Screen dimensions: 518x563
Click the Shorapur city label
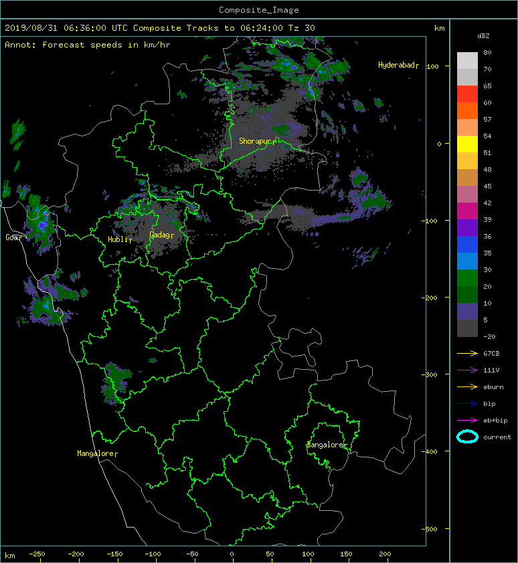(258, 141)
